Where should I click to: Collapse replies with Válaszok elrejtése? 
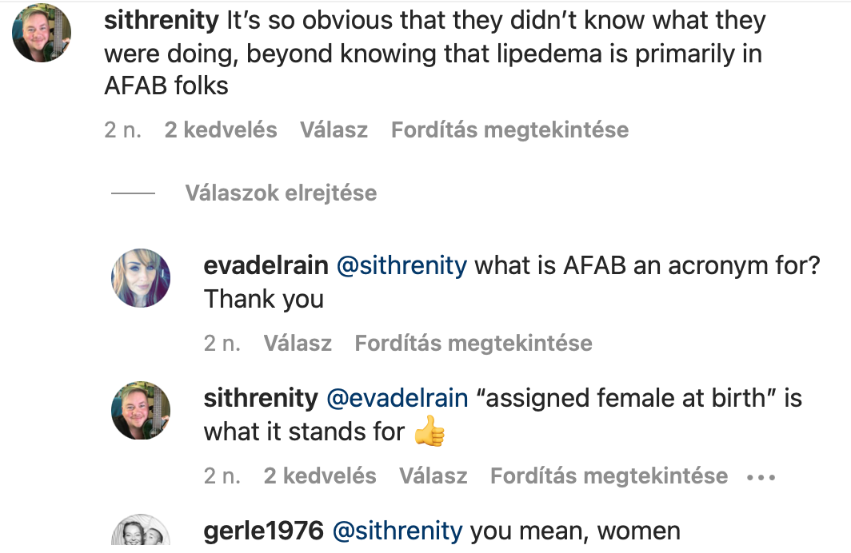click(281, 193)
